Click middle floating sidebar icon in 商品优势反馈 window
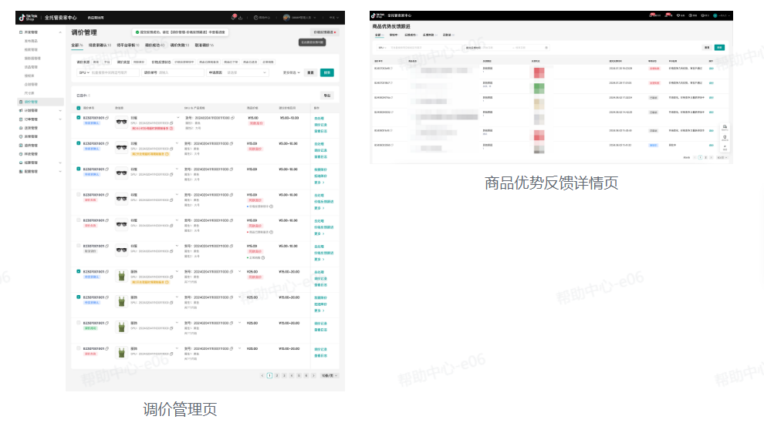Image resolution: width=764 pixels, height=423 pixels. pos(725,138)
